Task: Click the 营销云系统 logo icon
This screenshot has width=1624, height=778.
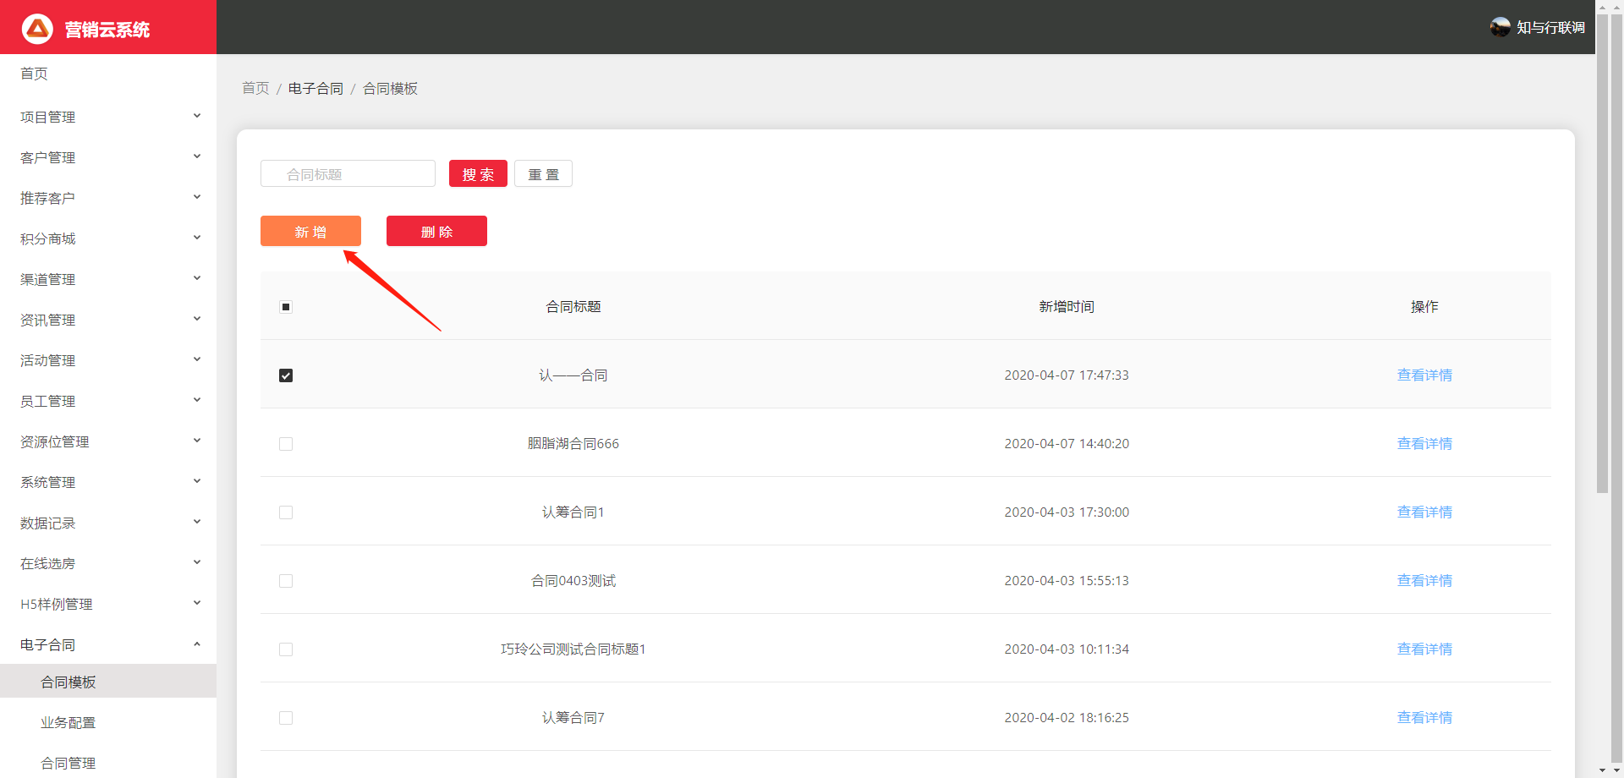Action: coord(37,29)
